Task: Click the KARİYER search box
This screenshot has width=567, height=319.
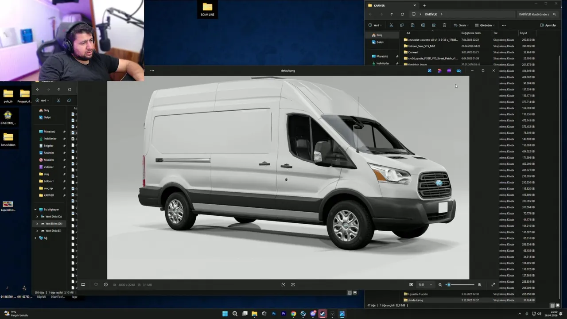Action: pyautogui.click(x=537, y=14)
